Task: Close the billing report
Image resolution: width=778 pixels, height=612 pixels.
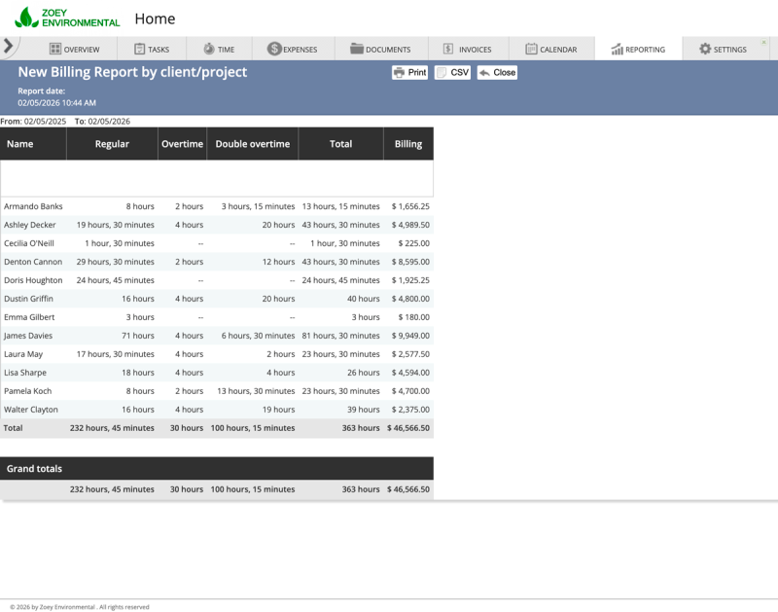Action: click(496, 72)
